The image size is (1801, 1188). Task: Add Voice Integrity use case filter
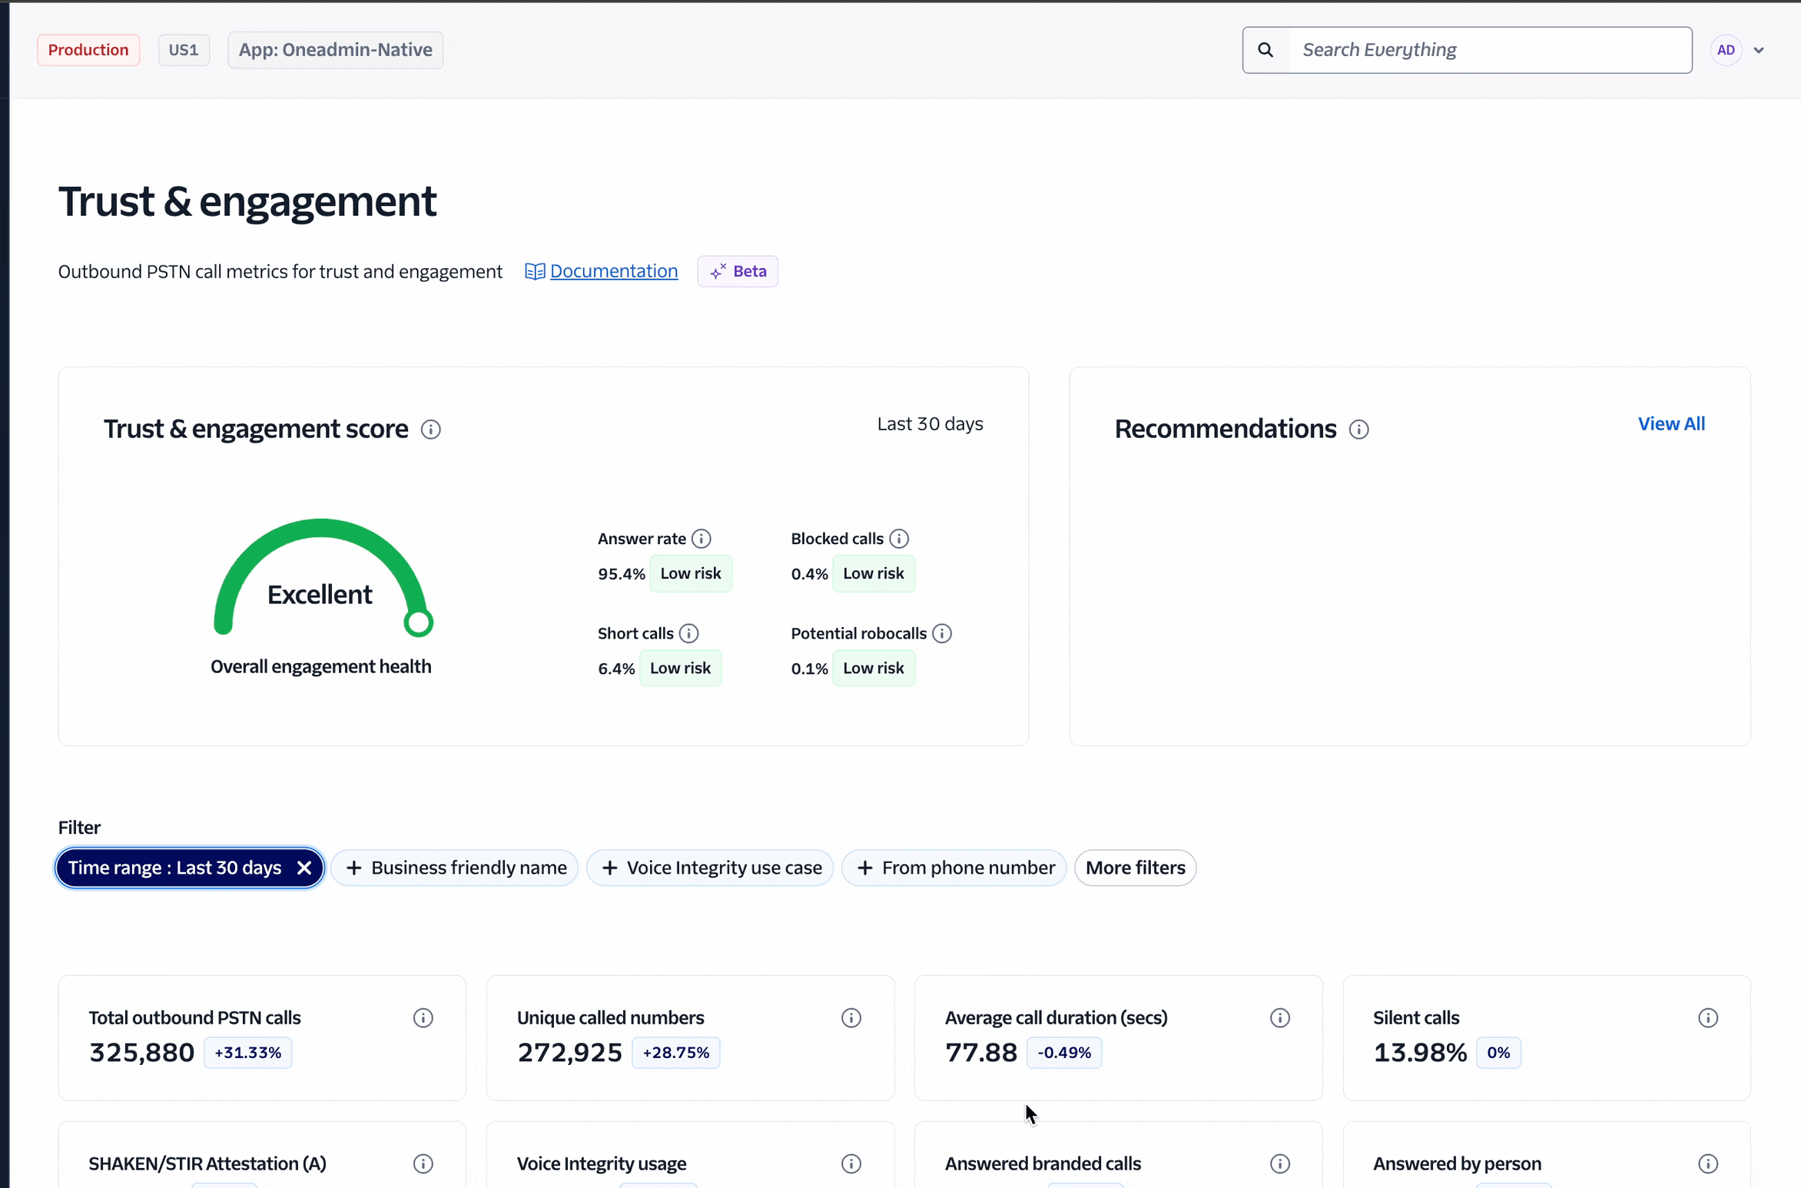tap(711, 868)
